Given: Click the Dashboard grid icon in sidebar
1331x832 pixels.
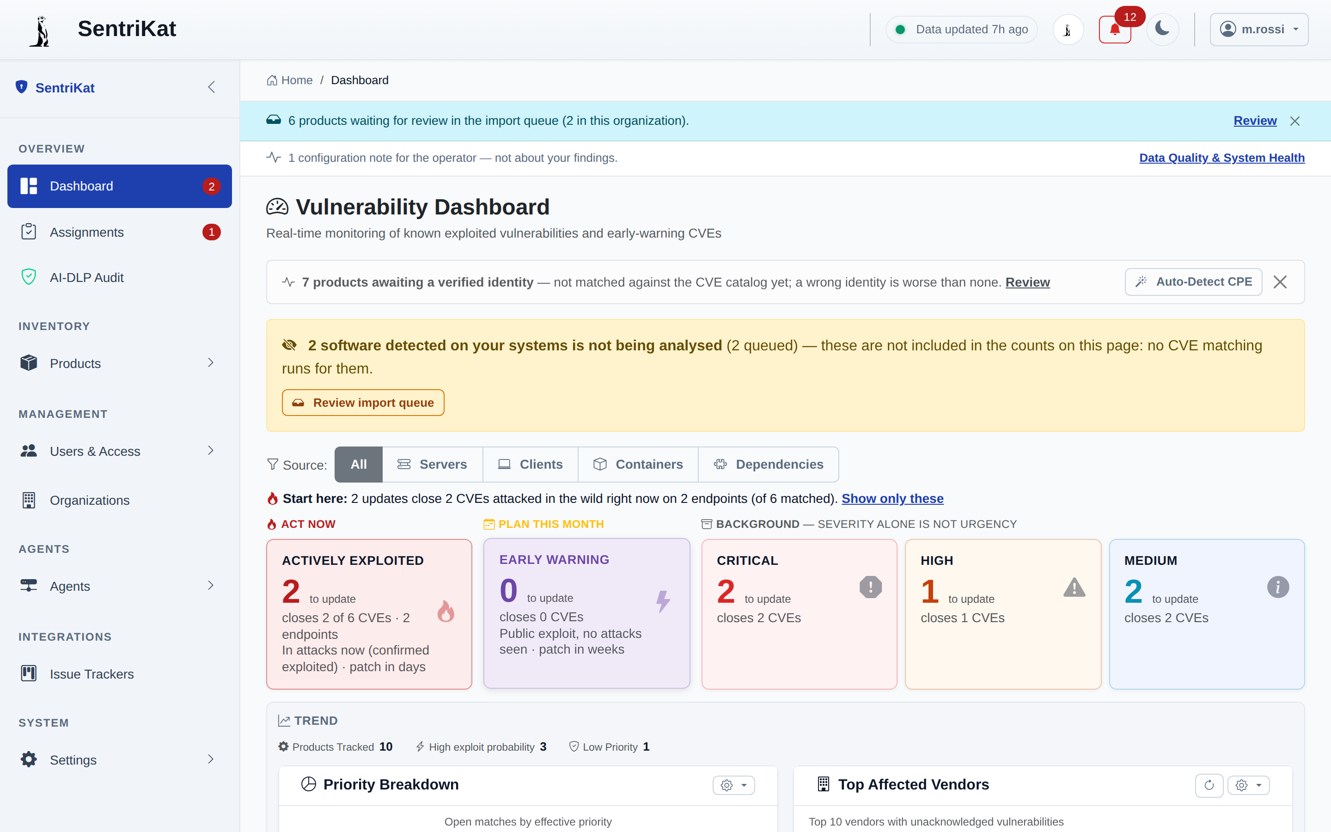Looking at the screenshot, I should pyautogui.click(x=29, y=186).
